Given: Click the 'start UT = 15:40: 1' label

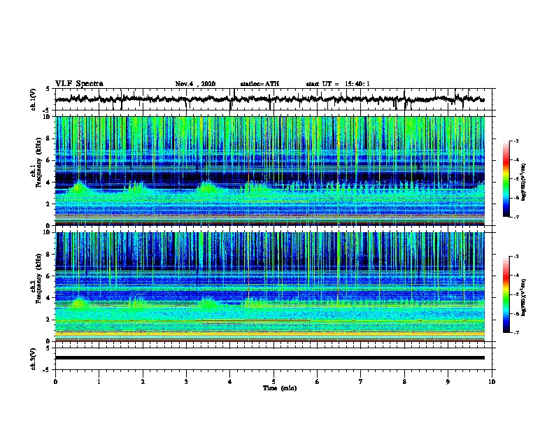Looking at the screenshot, I should coord(338,84).
